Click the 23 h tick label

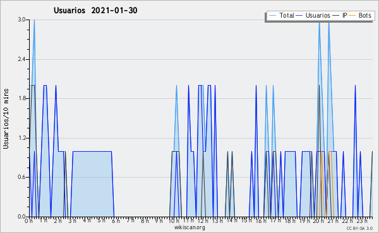click(x=362, y=220)
